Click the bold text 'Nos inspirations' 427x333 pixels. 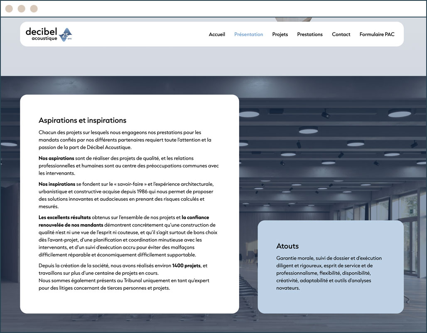(x=57, y=184)
